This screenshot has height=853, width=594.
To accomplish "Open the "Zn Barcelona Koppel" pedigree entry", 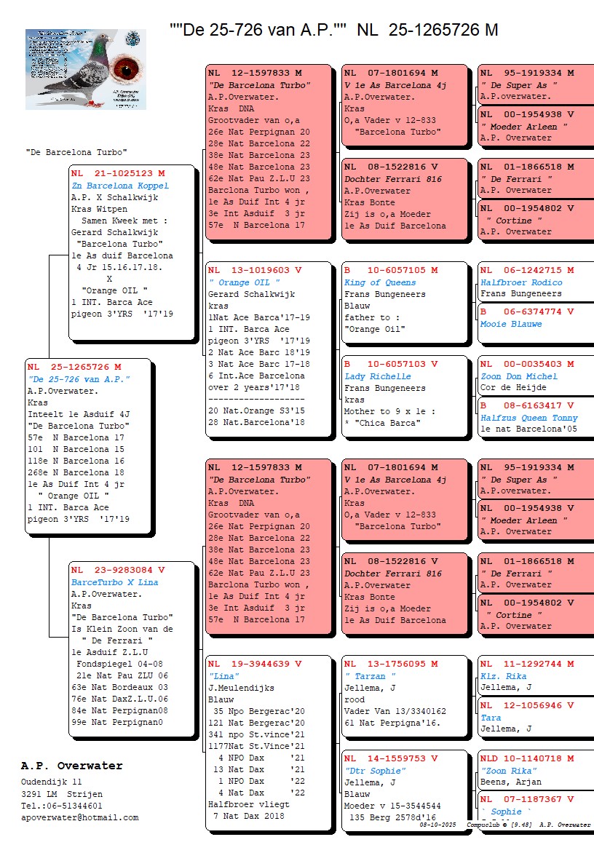I will [120, 186].
